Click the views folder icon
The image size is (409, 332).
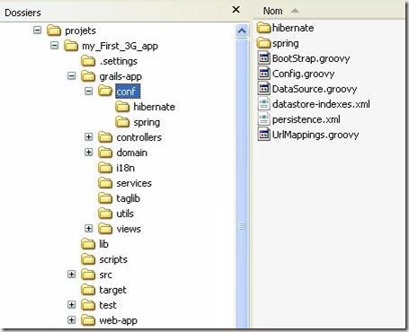105,229
